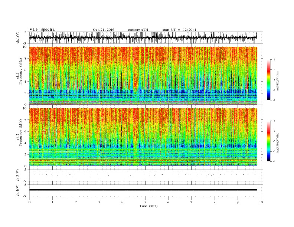Click the "-7" tick on ch.2 color bar
294x227 pixels.
coord(274,161)
